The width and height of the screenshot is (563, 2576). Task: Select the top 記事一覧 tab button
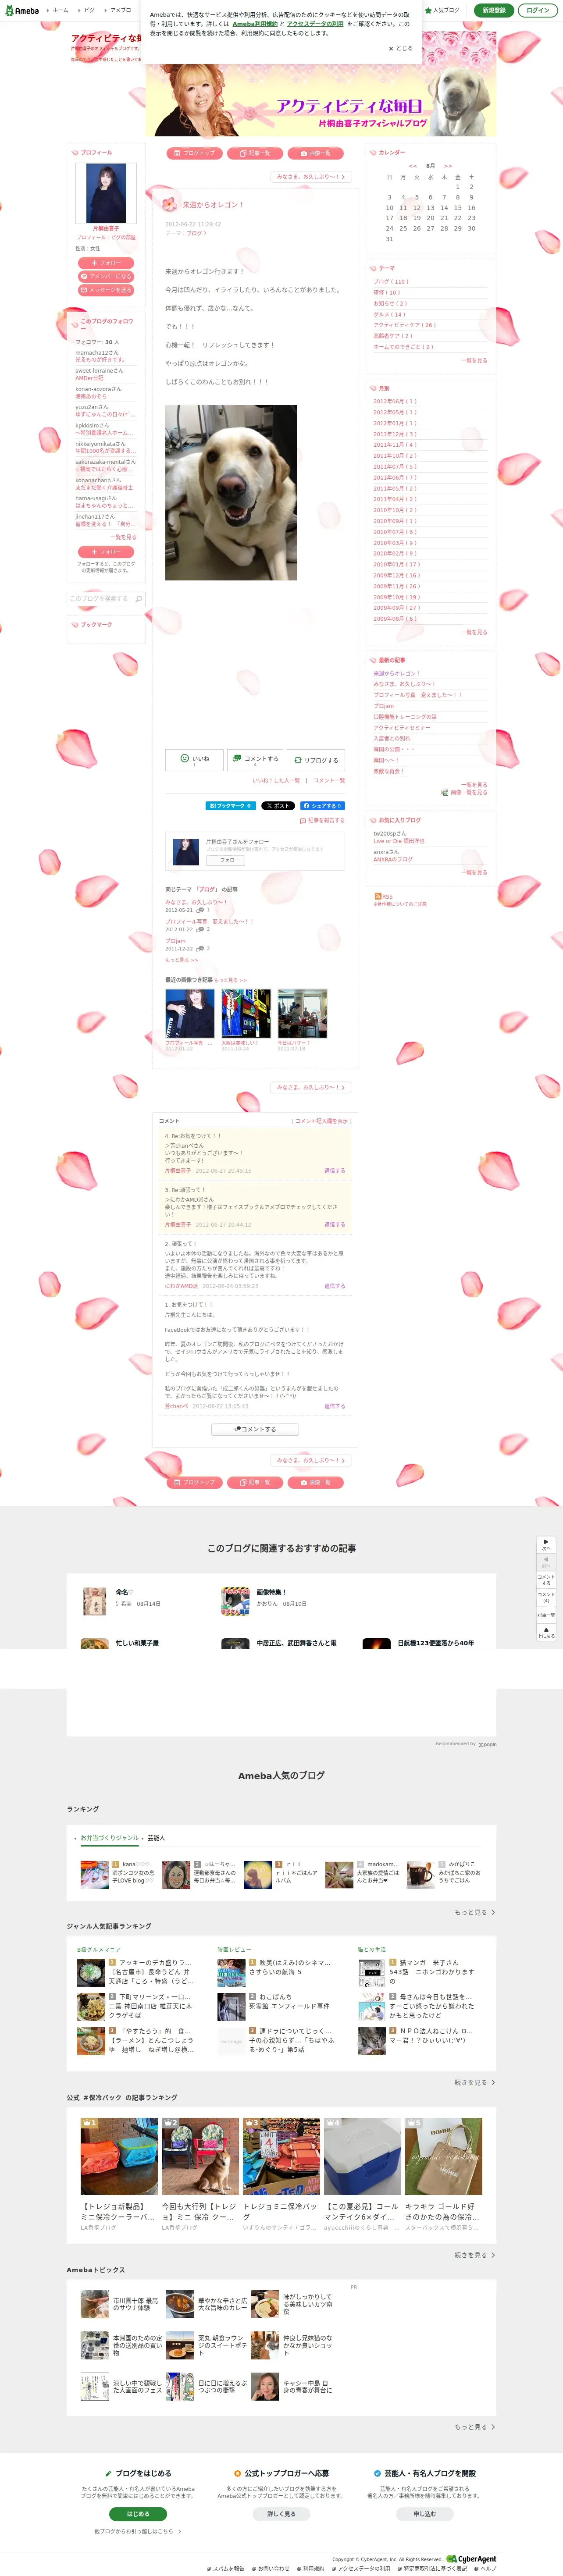tap(255, 153)
